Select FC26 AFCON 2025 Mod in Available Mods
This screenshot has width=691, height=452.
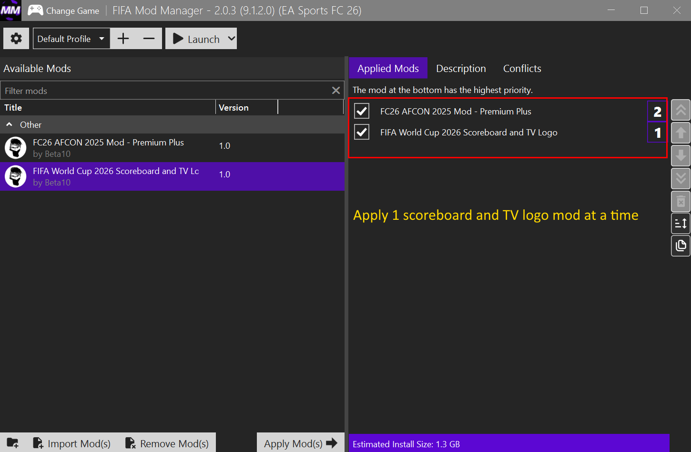click(172, 148)
